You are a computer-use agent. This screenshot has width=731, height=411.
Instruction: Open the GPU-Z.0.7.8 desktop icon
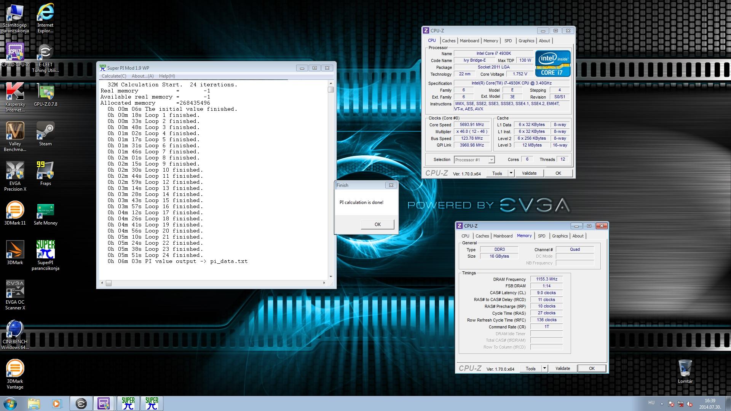pos(45,94)
